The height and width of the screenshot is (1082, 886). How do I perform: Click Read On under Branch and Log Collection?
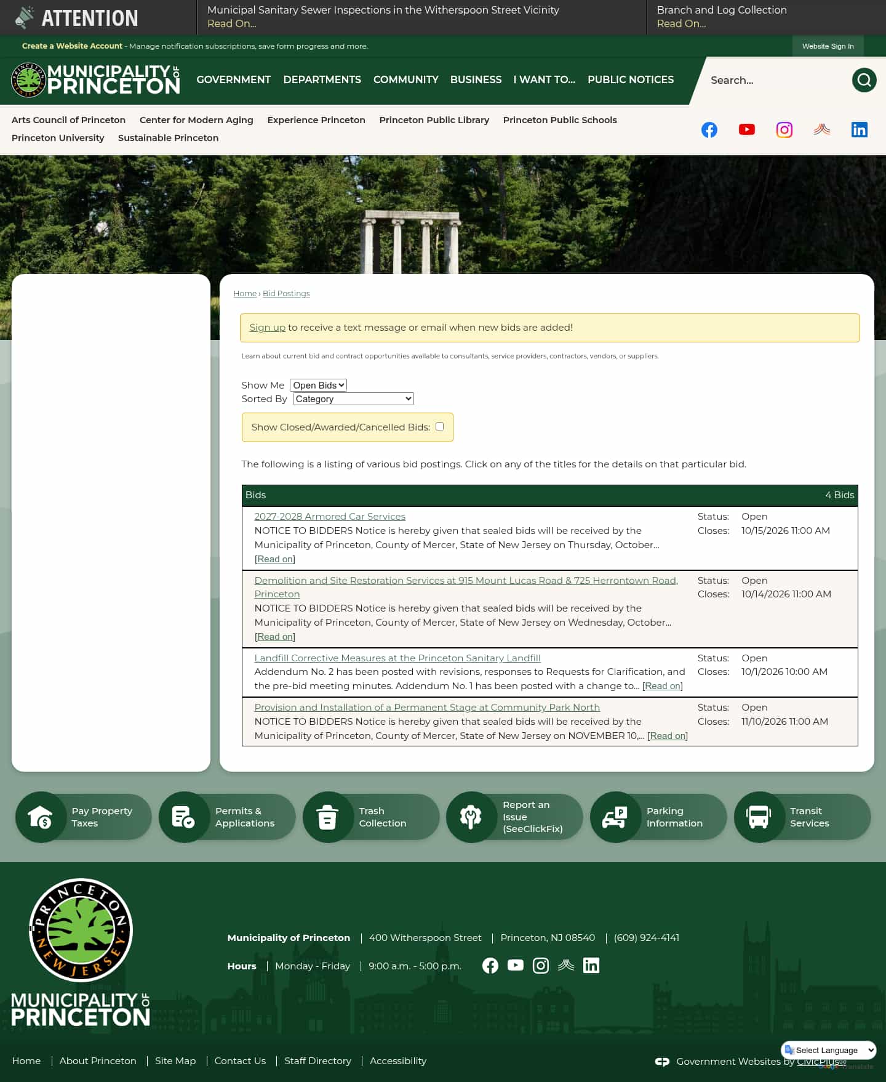[x=682, y=23]
